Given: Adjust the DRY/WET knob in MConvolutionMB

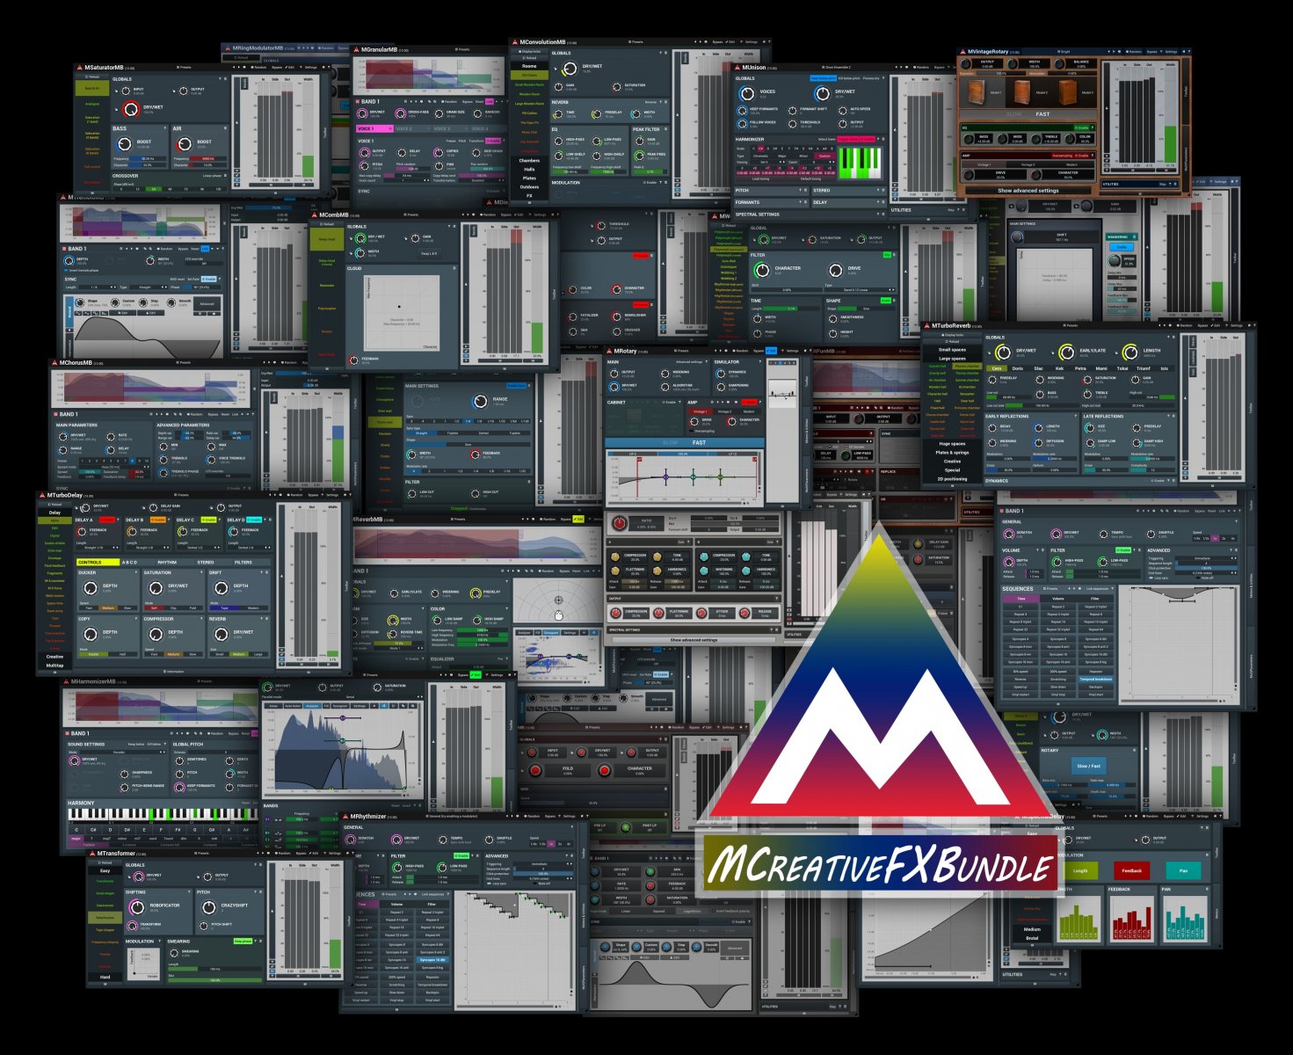Looking at the screenshot, I should point(569,69).
